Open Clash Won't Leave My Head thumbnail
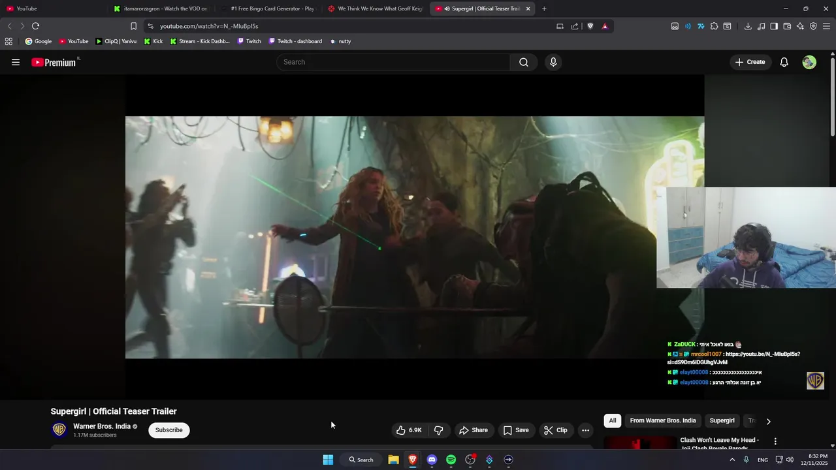 pos(639,443)
